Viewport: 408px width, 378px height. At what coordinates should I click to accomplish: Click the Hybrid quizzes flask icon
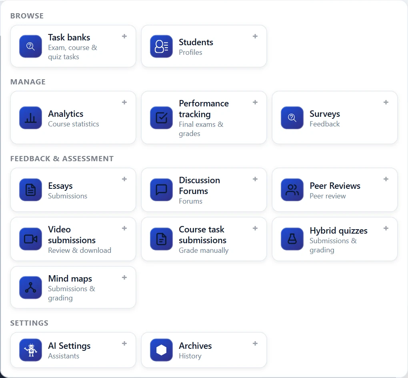coord(292,239)
